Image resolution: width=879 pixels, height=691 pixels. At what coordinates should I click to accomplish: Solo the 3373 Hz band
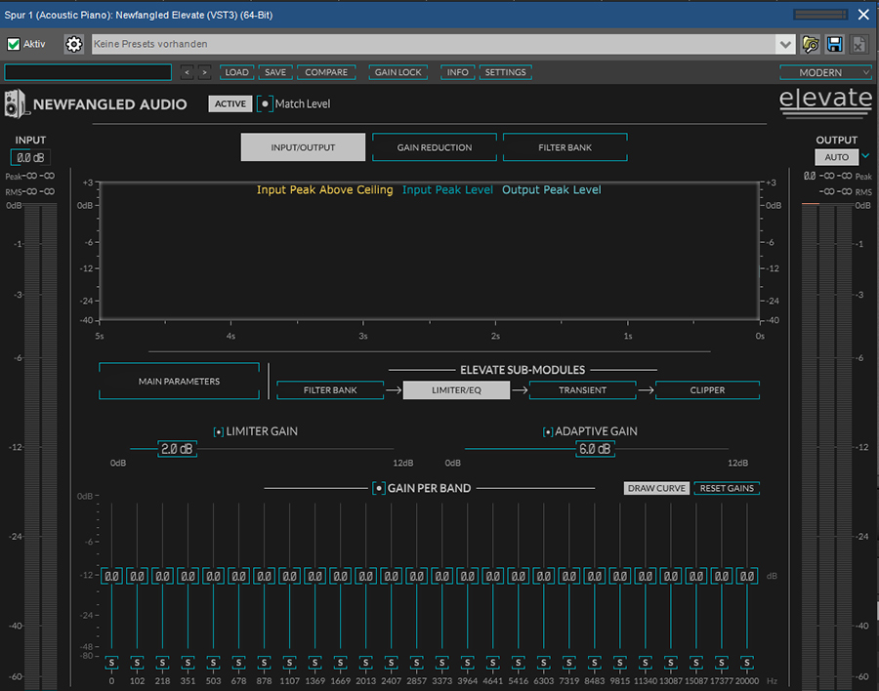[x=441, y=663]
